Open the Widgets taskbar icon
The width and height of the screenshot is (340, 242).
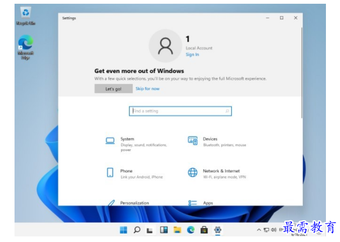[x=164, y=230]
